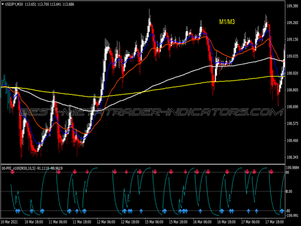This screenshot has height=226, width=301.
Task: Click the 10 Mar 2021 date label
Action: (x=12, y=221)
